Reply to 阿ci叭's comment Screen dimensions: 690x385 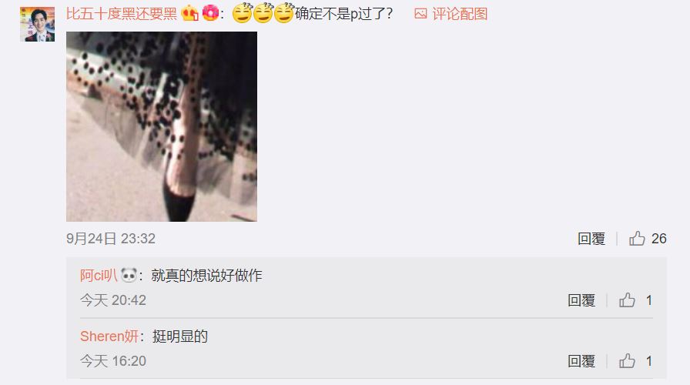tap(581, 300)
